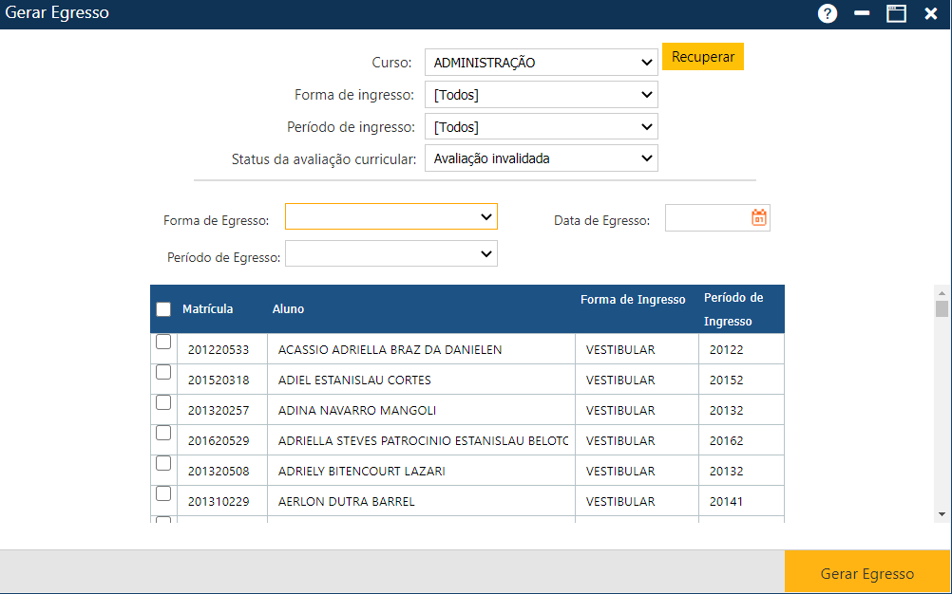Click the Matrícula column header
The width and height of the screenshot is (952, 594).
tap(207, 309)
